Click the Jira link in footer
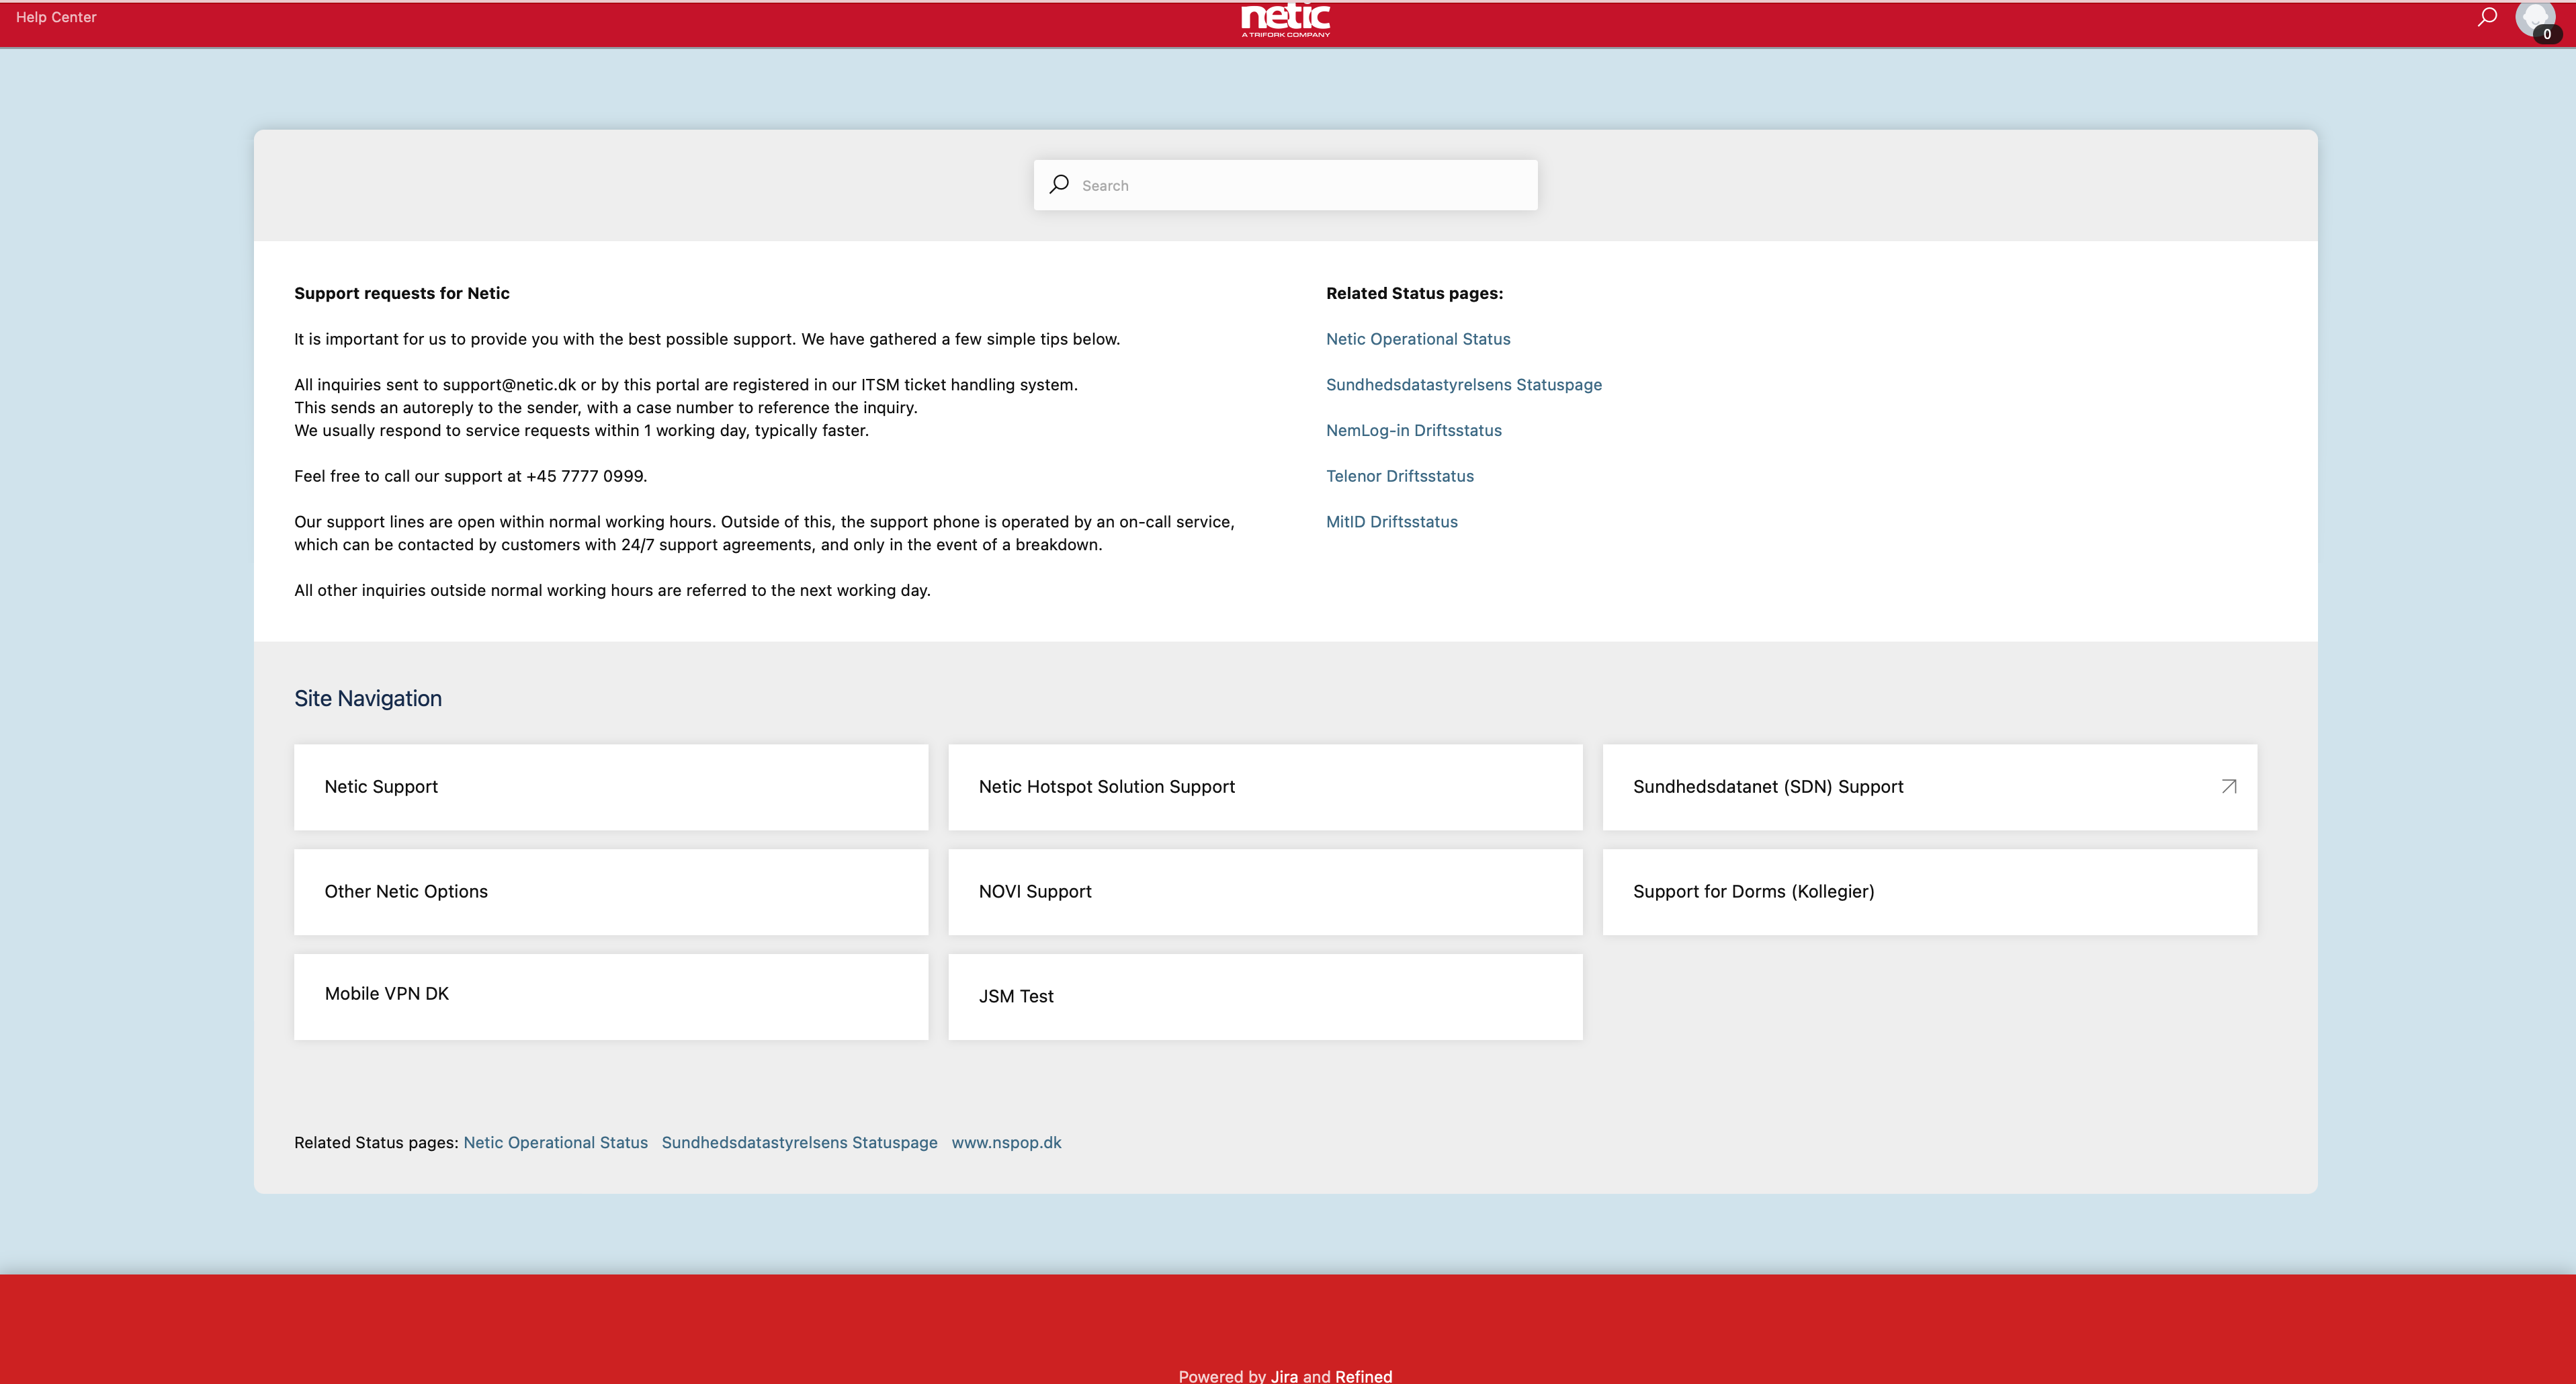The width and height of the screenshot is (2576, 1384). coord(1284,1376)
